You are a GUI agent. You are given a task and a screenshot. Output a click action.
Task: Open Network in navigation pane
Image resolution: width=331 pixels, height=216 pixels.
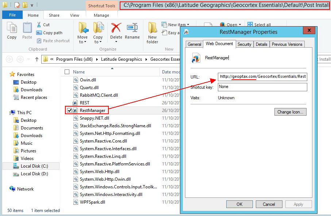tap(25, 189)
